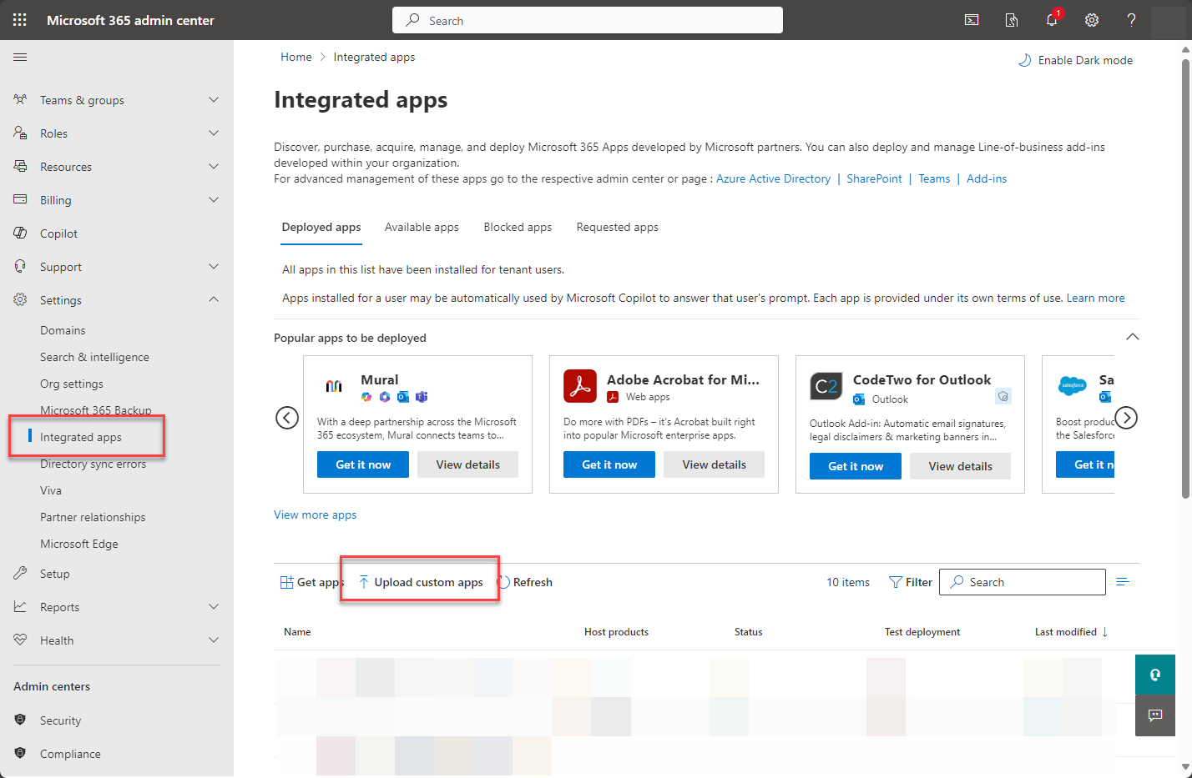Expand the Teams & groups section
Screen dimensions: 1192x778
pyautogui.click(x=214, y=100)
